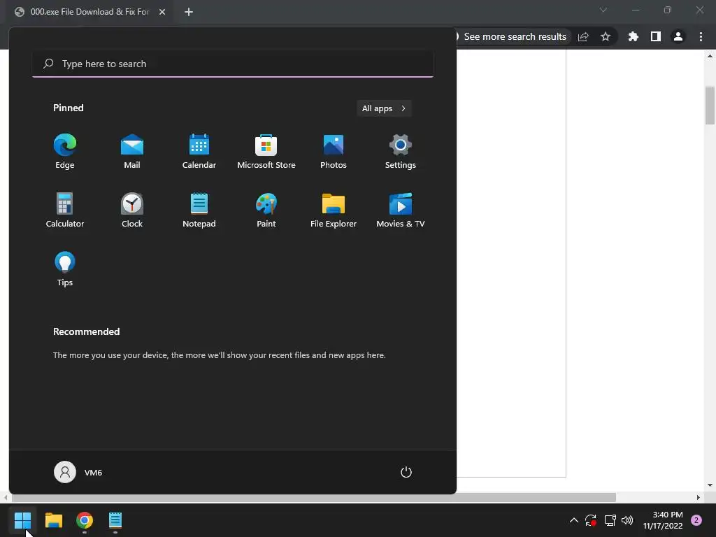Open the network tray icon

click(x=610, y=520)
